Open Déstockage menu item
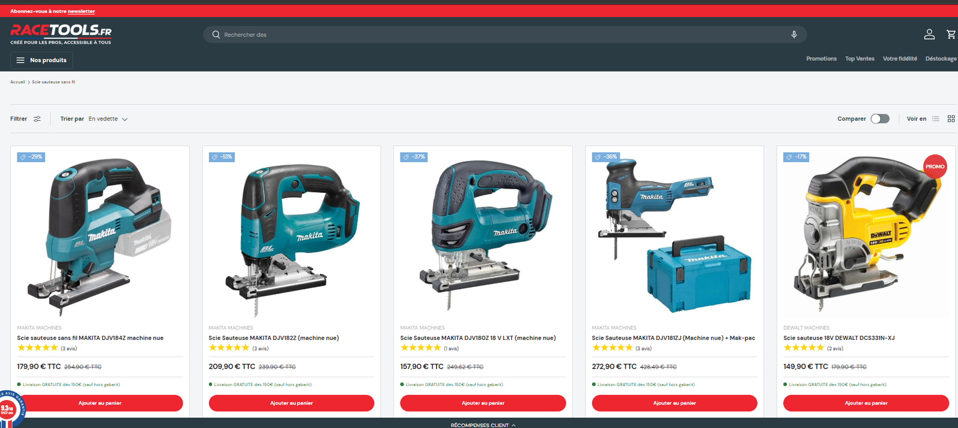Viewport: 958px width, 428px height. click(941, 59)
